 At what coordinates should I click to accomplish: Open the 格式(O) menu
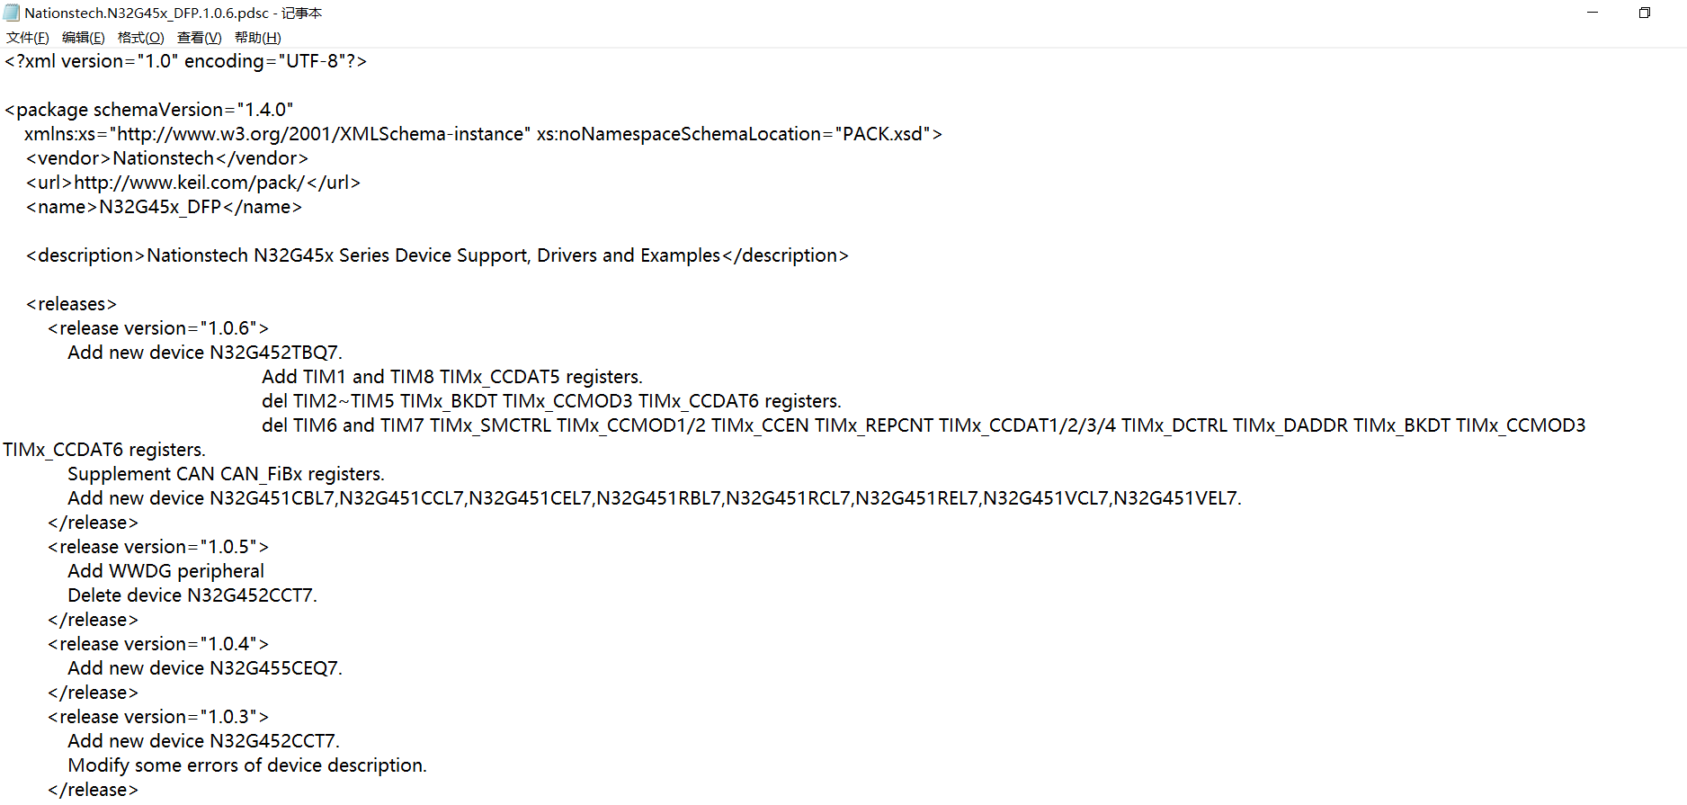click(141, 38)
